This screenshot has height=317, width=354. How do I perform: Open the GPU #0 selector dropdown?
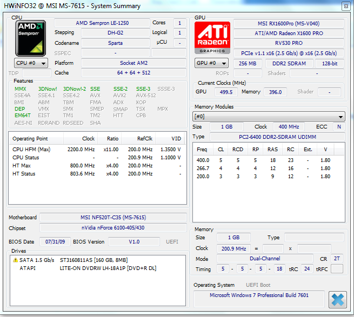[211, 63]
